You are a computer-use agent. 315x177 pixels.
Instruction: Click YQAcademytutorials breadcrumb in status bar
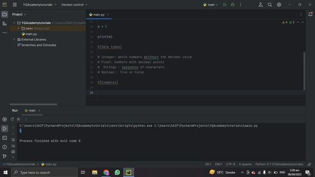pyautogui.click(x=19, y=164)
